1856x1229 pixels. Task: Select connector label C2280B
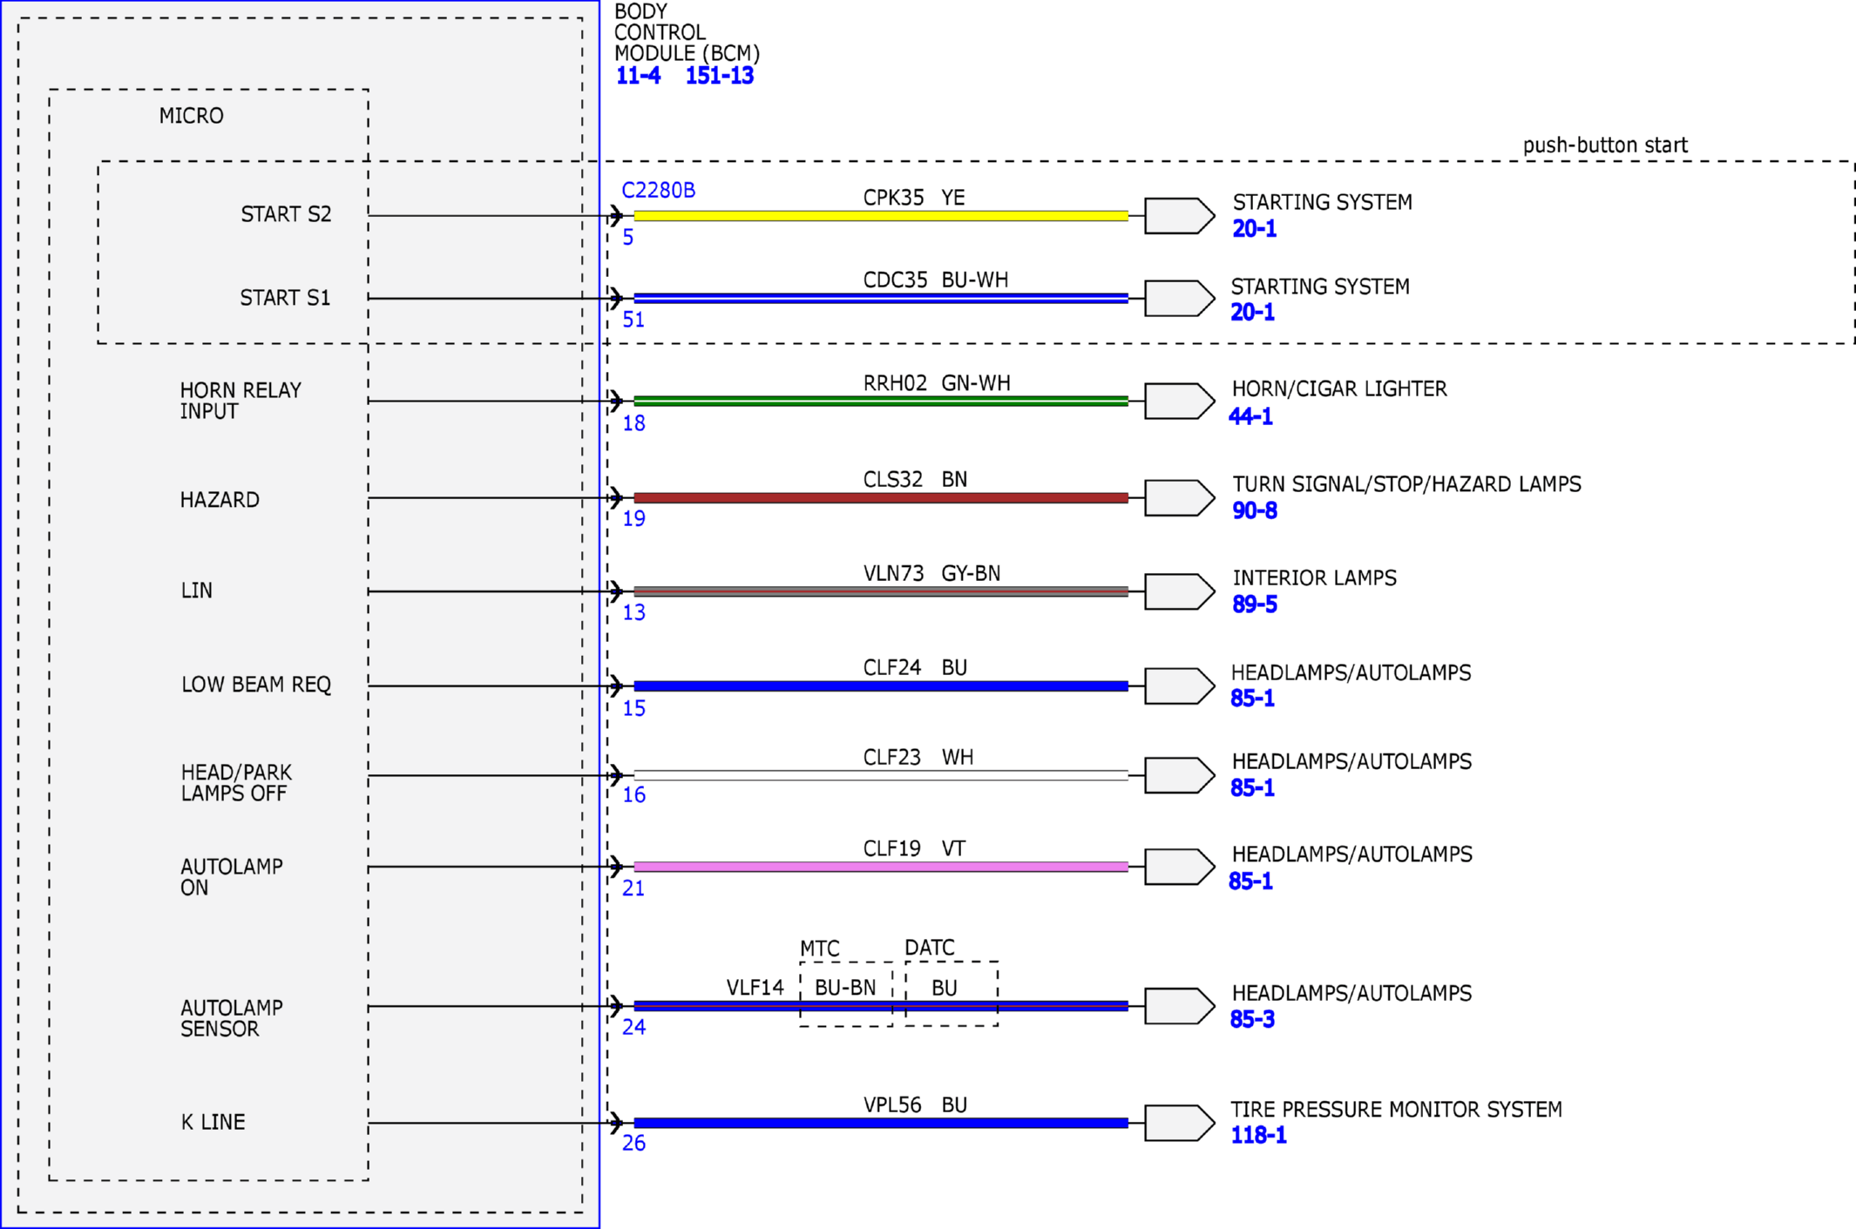click(x=658, y=190)
